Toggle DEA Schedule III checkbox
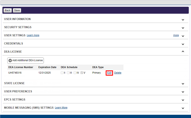191x118 pixels. point(68,73)
